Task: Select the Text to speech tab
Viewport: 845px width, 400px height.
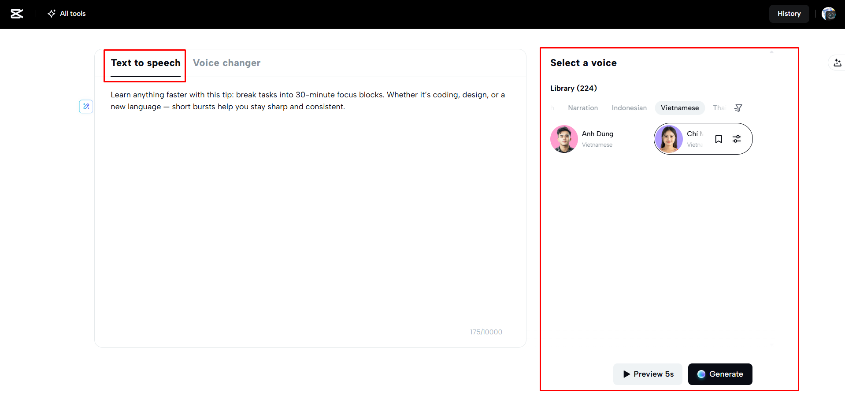Action: coord(145,63)
